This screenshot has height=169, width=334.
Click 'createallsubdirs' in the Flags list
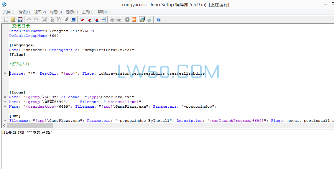click(x=186, y=73)
